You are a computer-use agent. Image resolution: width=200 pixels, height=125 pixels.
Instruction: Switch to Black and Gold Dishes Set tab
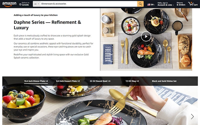(164, 81)
